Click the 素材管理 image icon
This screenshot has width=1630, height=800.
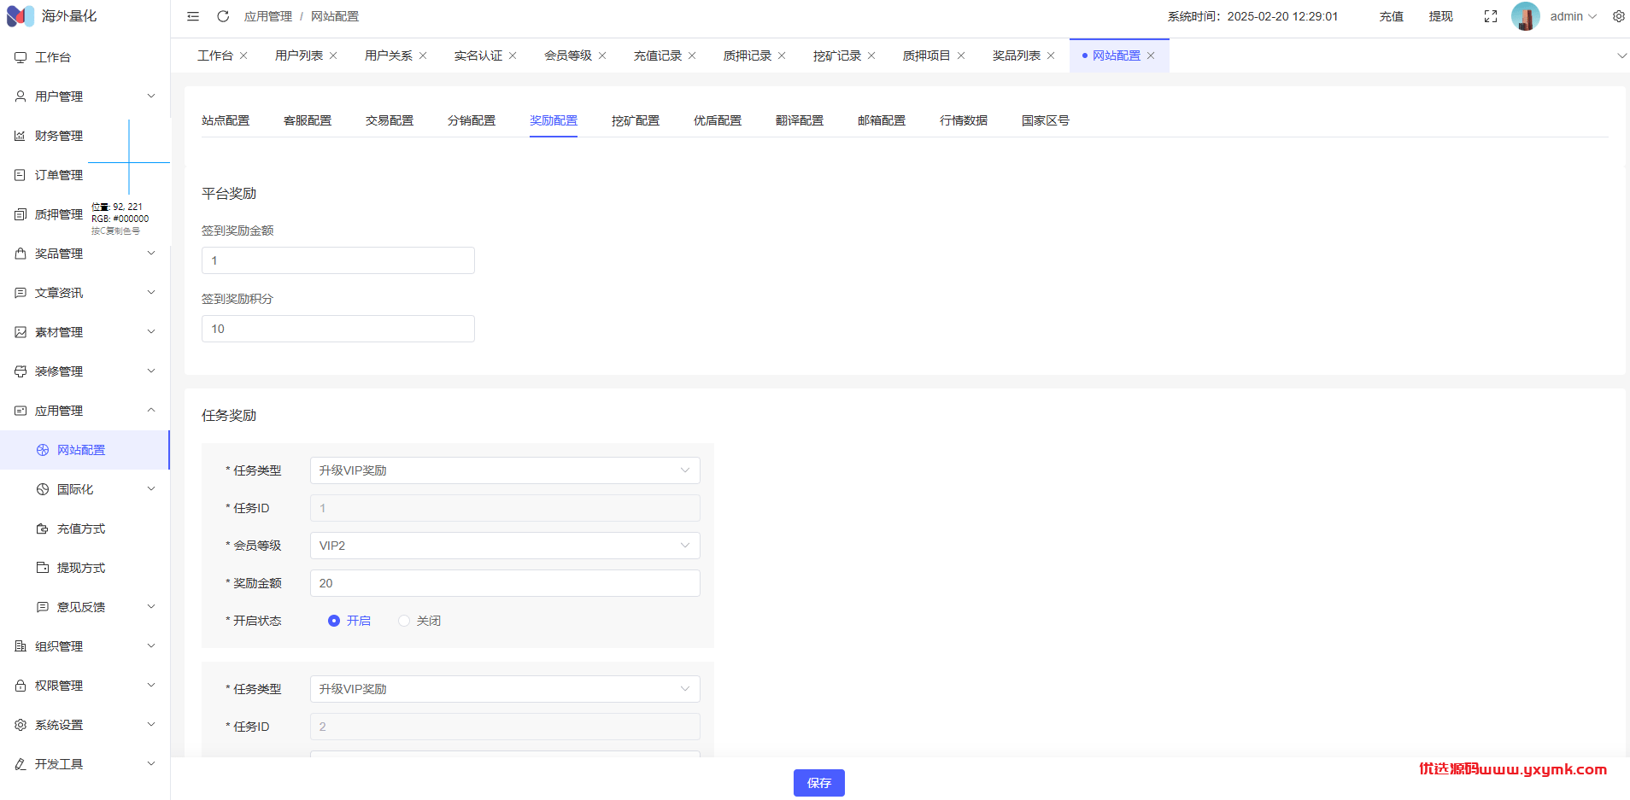coord(21,332)
